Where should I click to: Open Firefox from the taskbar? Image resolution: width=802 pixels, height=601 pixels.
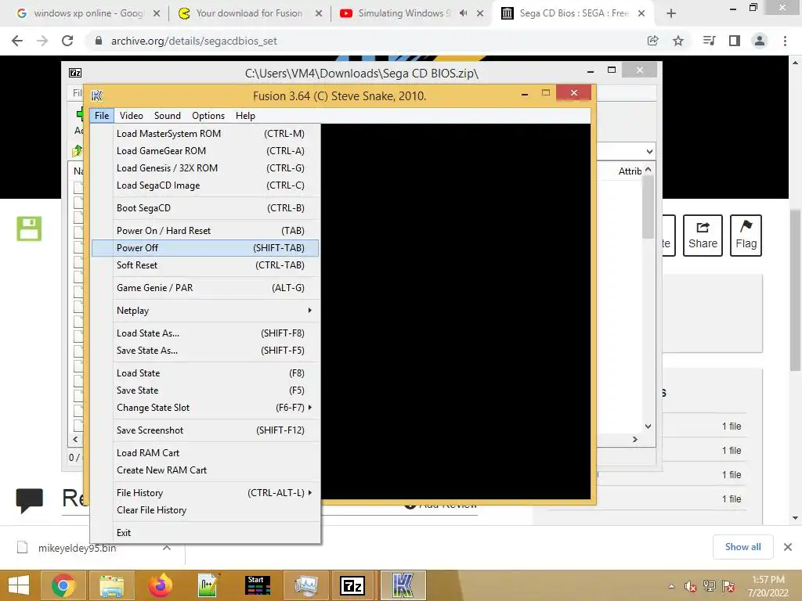160,585
